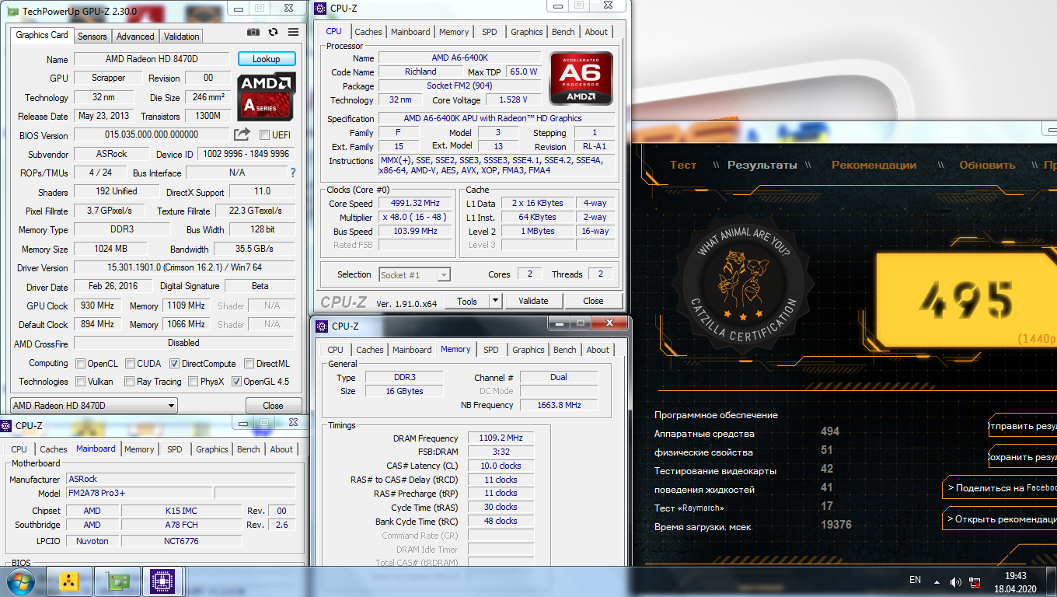The image size is (1057, 597).
Task: Click the Core Speed value 4991.32 MHz
Action: pyautogui.click(x=417, y=204)
